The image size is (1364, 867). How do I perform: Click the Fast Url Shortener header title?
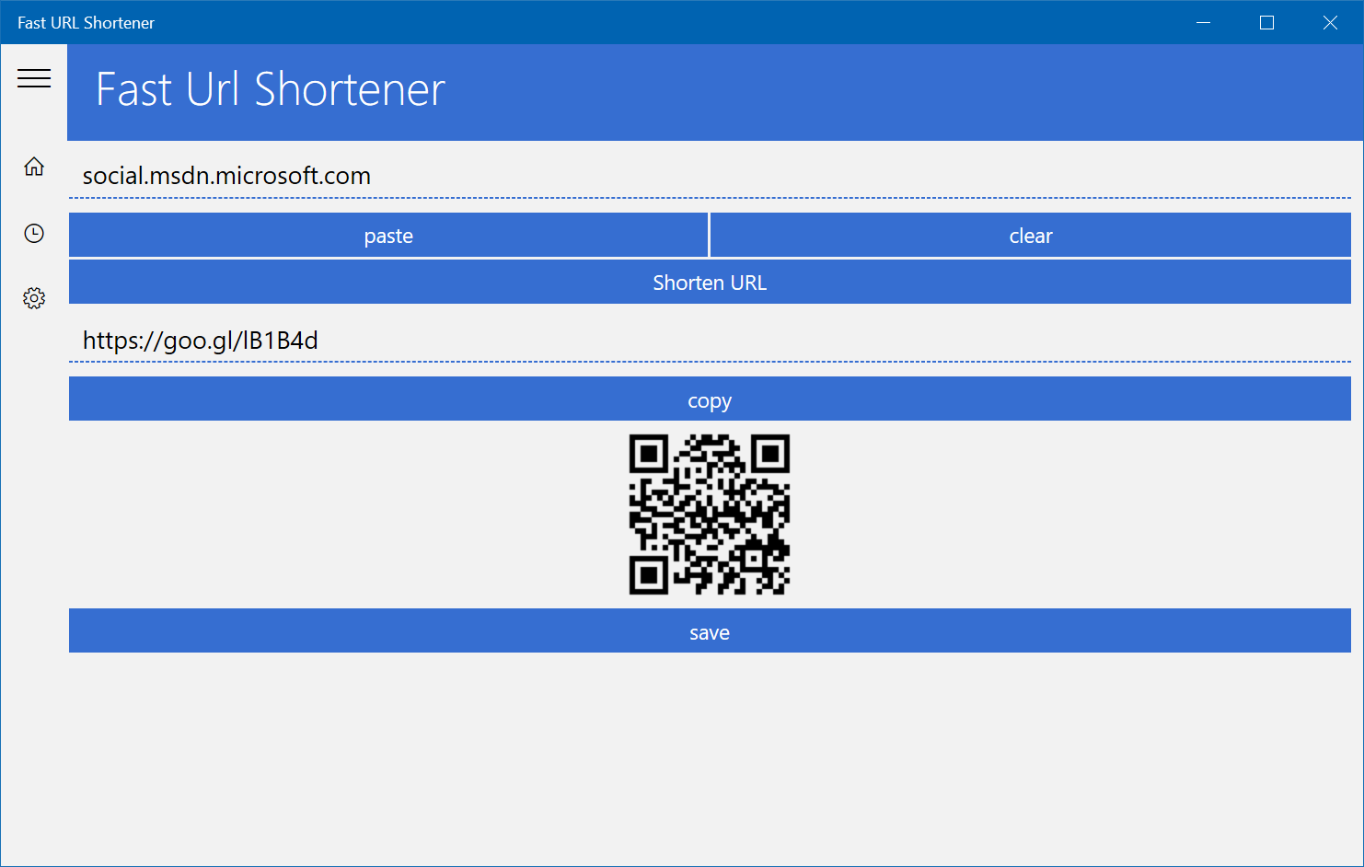271,90
